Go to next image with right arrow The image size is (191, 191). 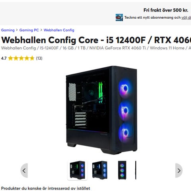[x=179, y=171]
